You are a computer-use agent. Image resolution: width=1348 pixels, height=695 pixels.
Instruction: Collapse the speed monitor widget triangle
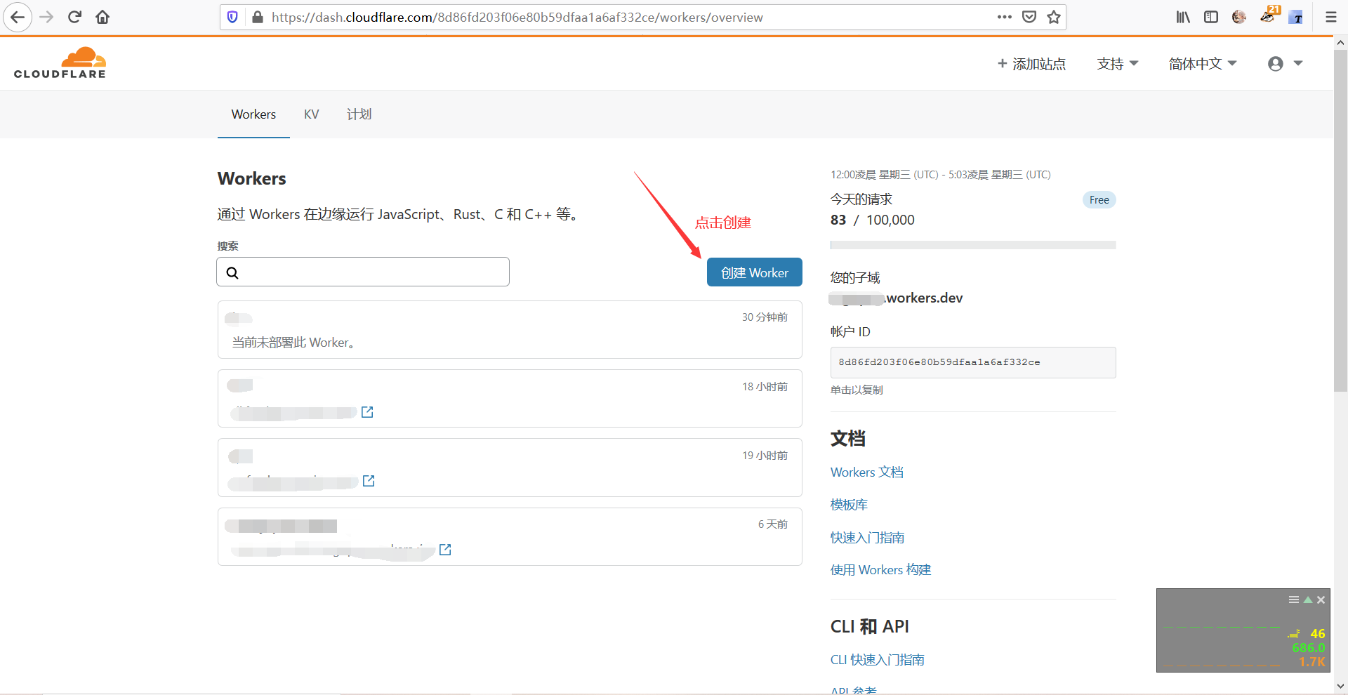click(x=1308, y=600)
